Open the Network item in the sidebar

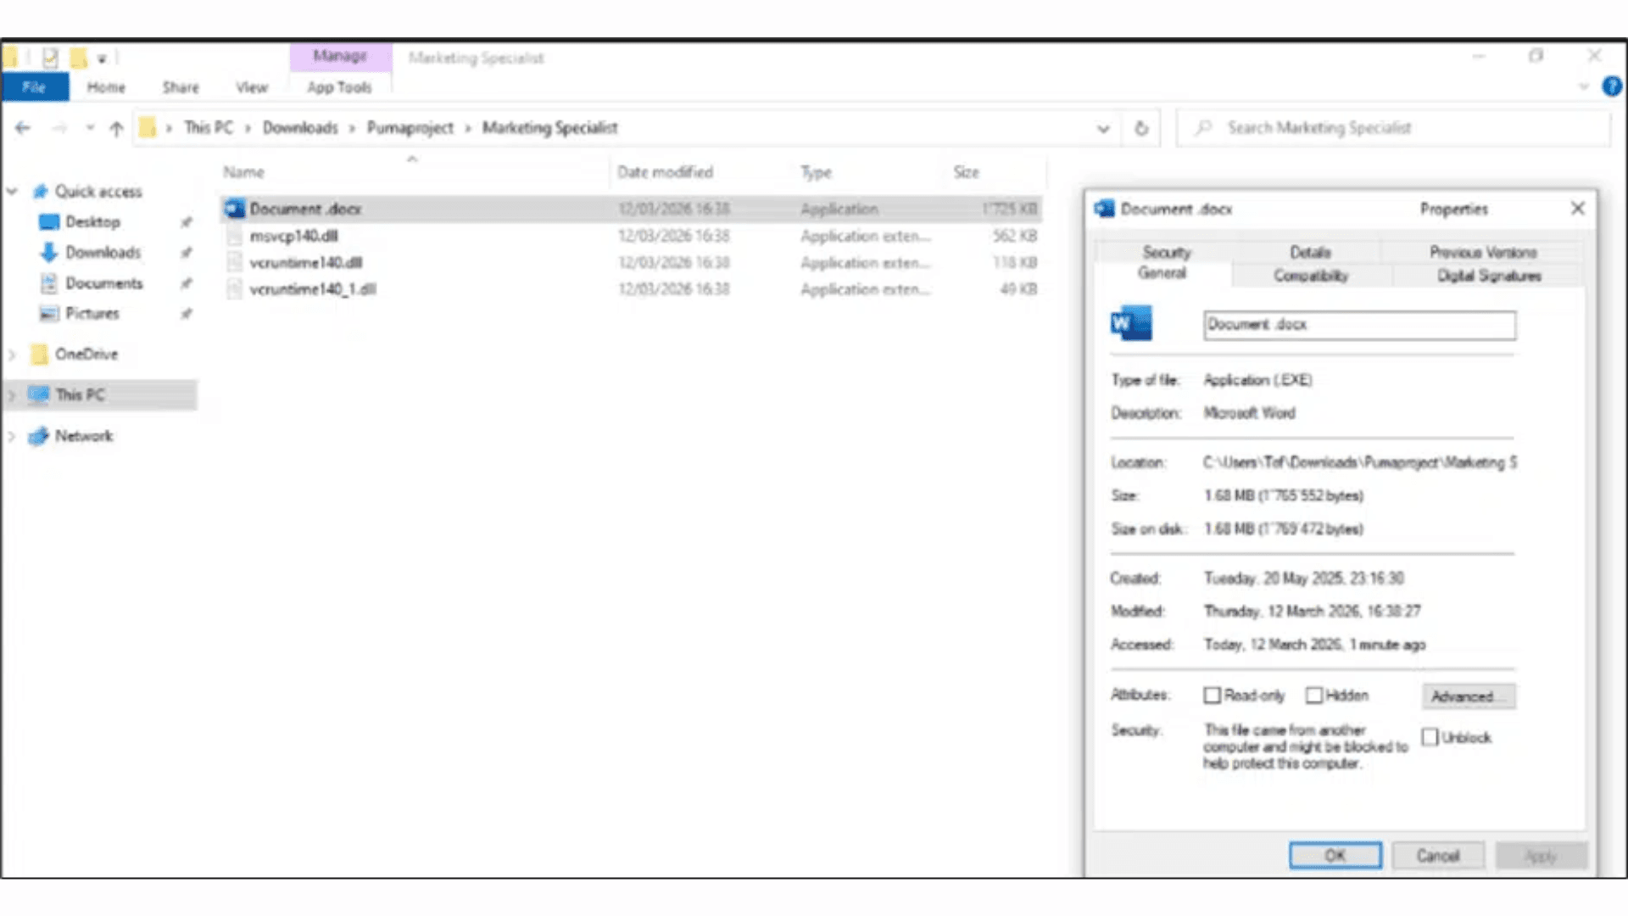(83, 436)
